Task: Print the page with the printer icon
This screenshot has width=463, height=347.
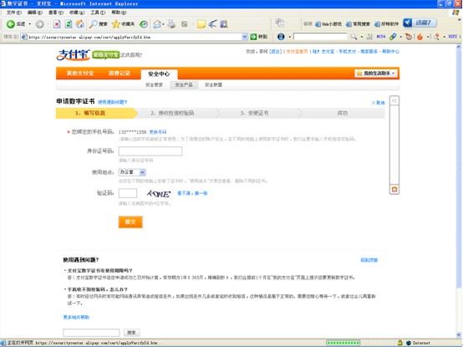Action: (x=171, y=24)
